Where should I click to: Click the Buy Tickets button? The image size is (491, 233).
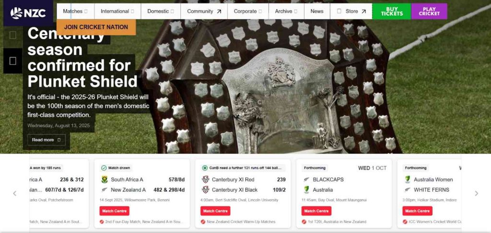pos(391,11)
